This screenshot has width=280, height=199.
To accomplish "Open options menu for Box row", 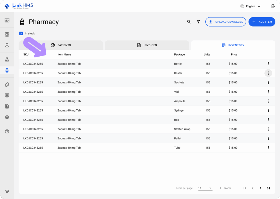I will point(268,120).
